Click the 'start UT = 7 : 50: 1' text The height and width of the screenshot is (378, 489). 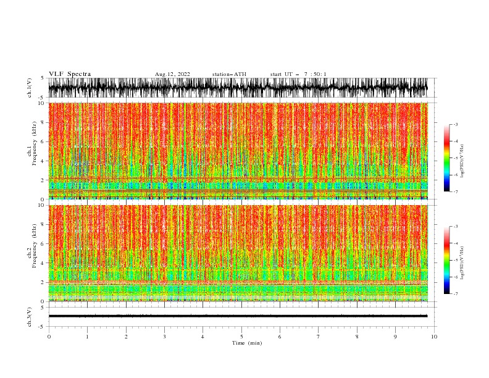pyautogui.click(x=298, y=74)
